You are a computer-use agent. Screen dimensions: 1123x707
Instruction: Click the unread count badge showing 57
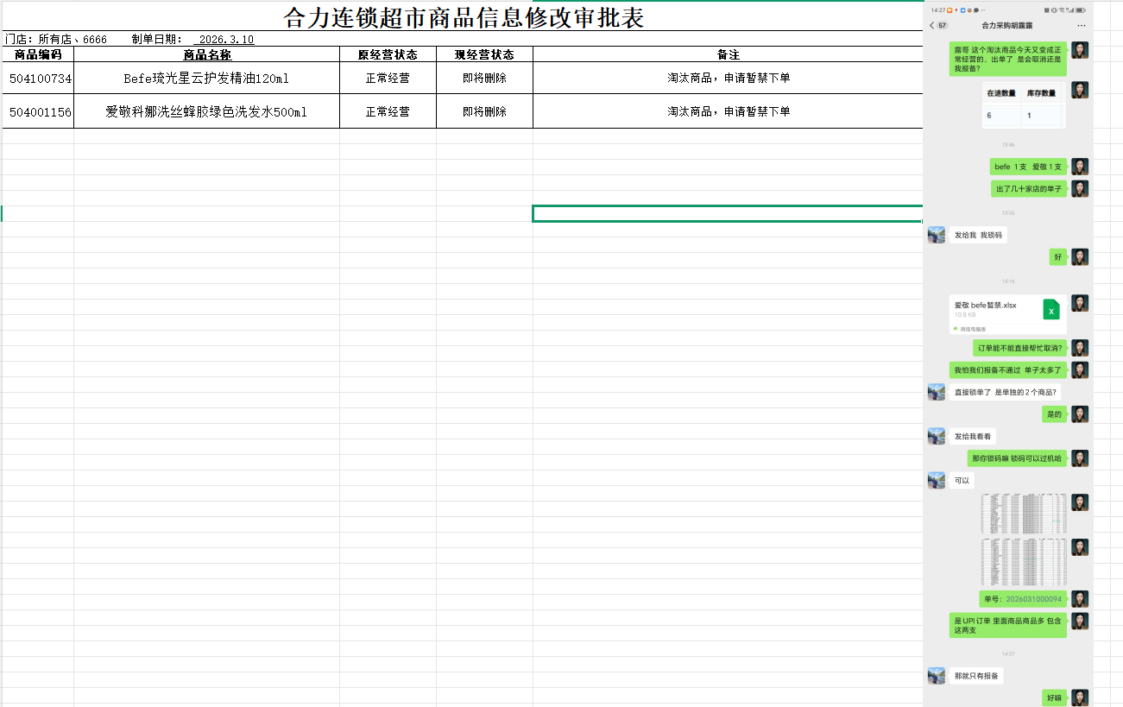point(942,26)
